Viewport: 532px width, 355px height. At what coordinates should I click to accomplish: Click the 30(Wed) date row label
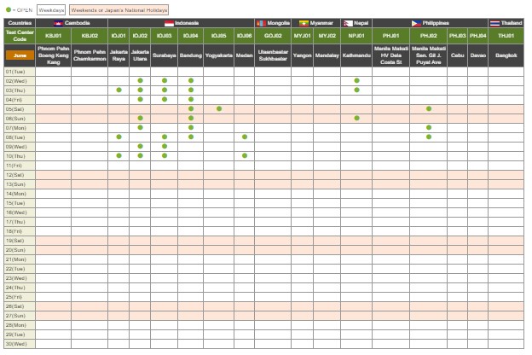pos(20,344)
